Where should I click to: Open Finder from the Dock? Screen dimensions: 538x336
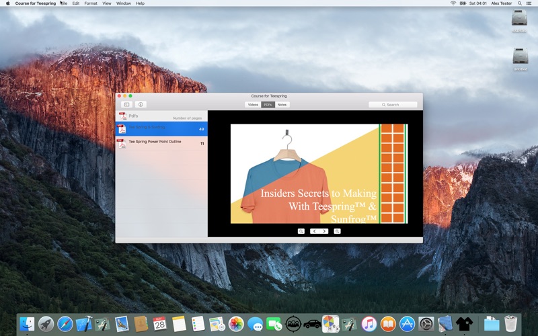coord(27,323)
